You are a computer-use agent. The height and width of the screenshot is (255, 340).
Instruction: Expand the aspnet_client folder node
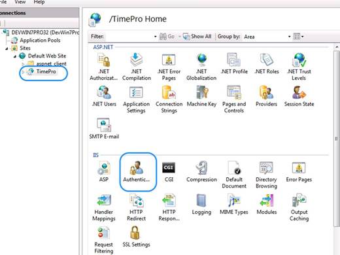pos(23,64)
